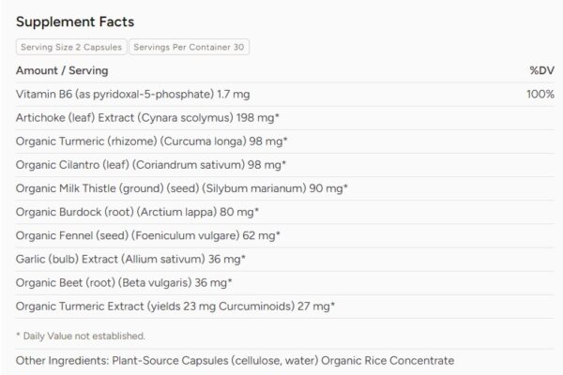The height and width of the screenshot is (375, 563).
Task: Click the Amount / Serving column header
Action: coord(62,70)
